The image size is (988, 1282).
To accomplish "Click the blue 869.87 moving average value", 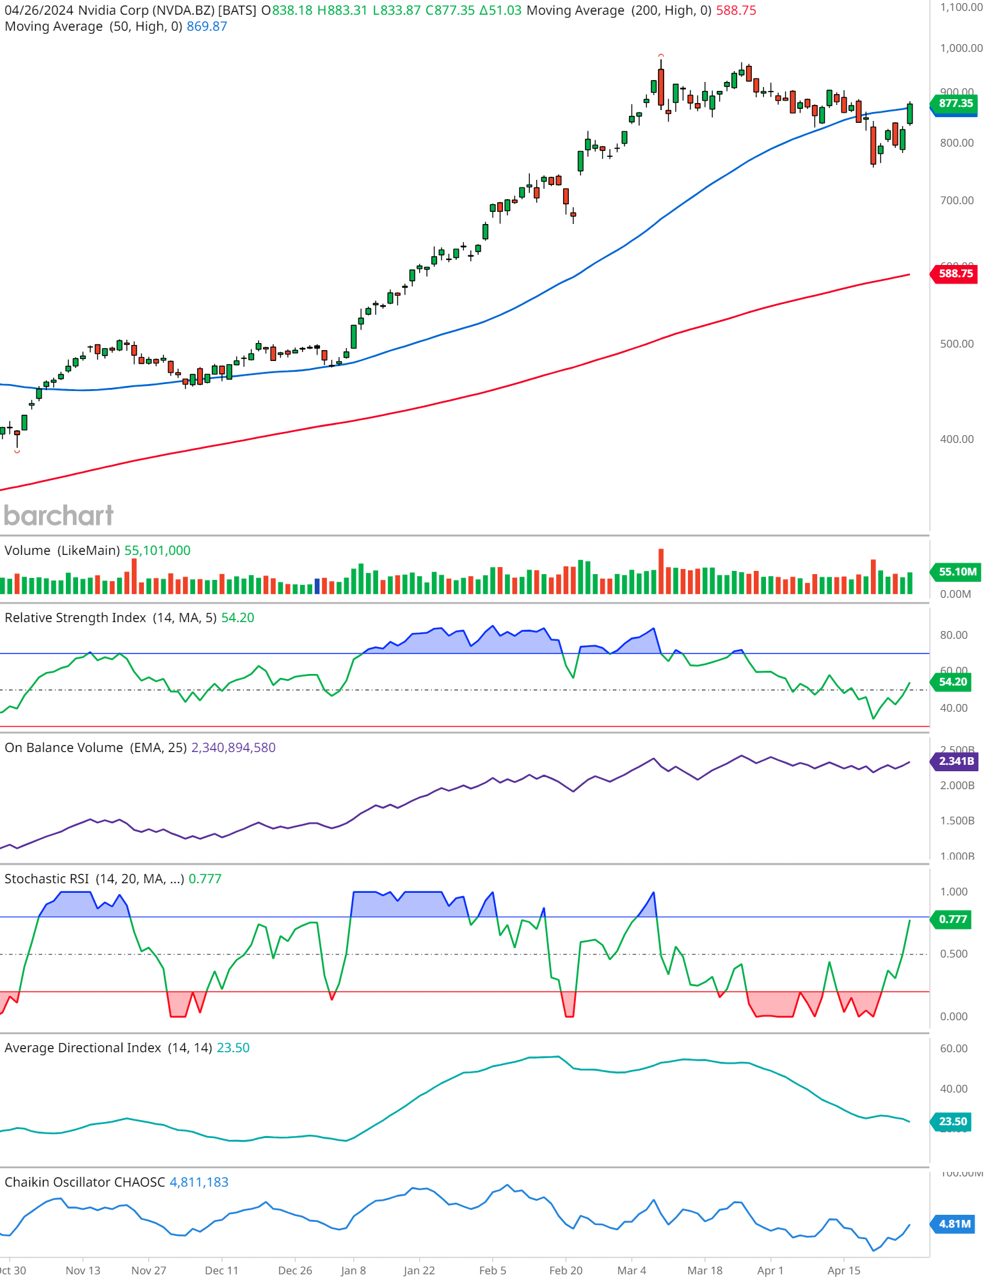I will coord(207,26).
